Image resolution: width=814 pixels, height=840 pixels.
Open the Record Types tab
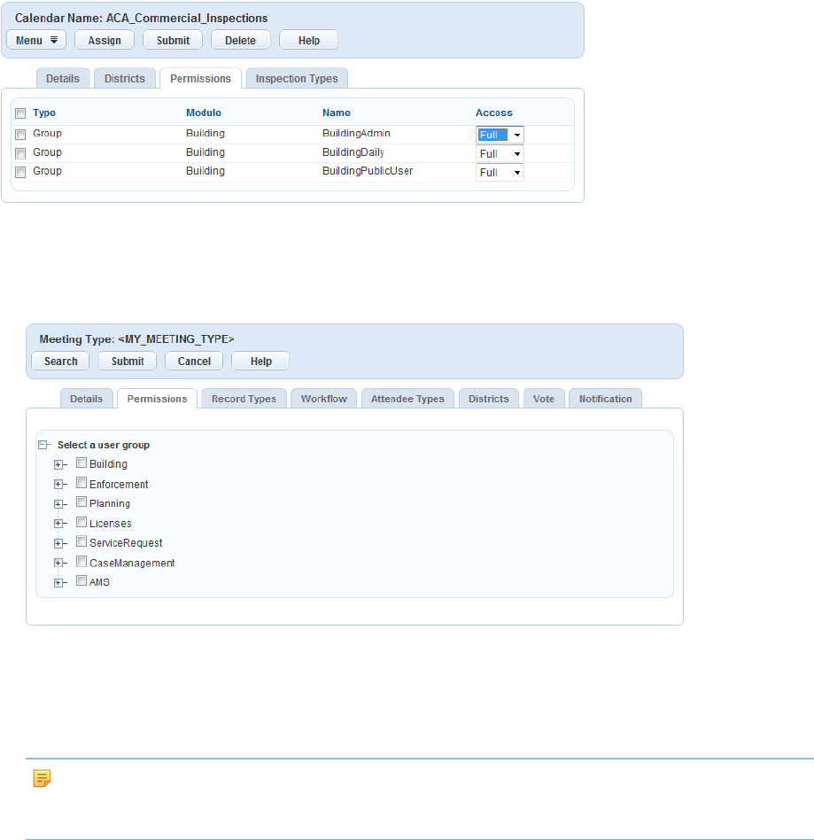[x=244, y=399]
